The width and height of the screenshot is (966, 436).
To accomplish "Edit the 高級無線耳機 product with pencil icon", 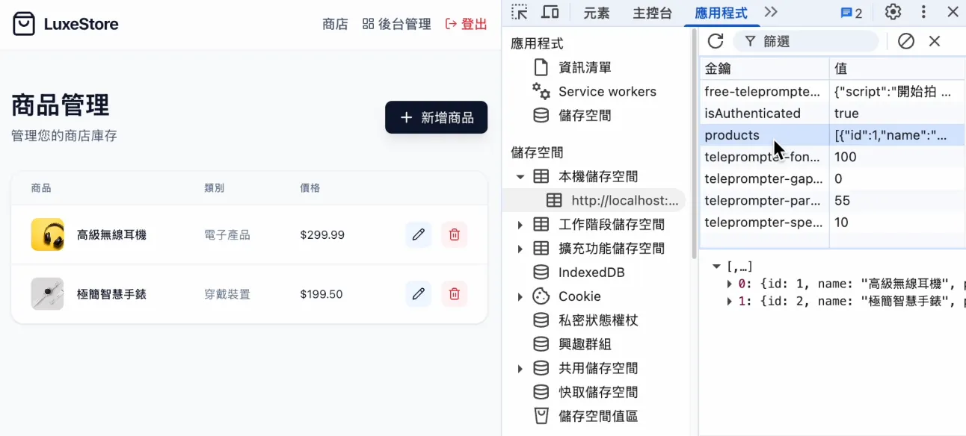I will point(419,234).
